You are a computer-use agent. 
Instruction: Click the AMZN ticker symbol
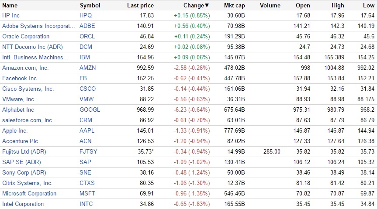click(x=88, y=68)
